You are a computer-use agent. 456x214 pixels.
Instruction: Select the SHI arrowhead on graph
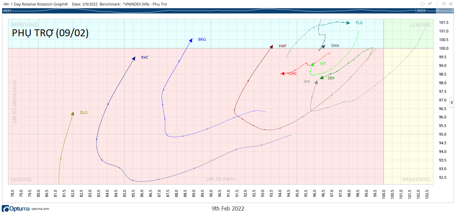tap(316, 82)
